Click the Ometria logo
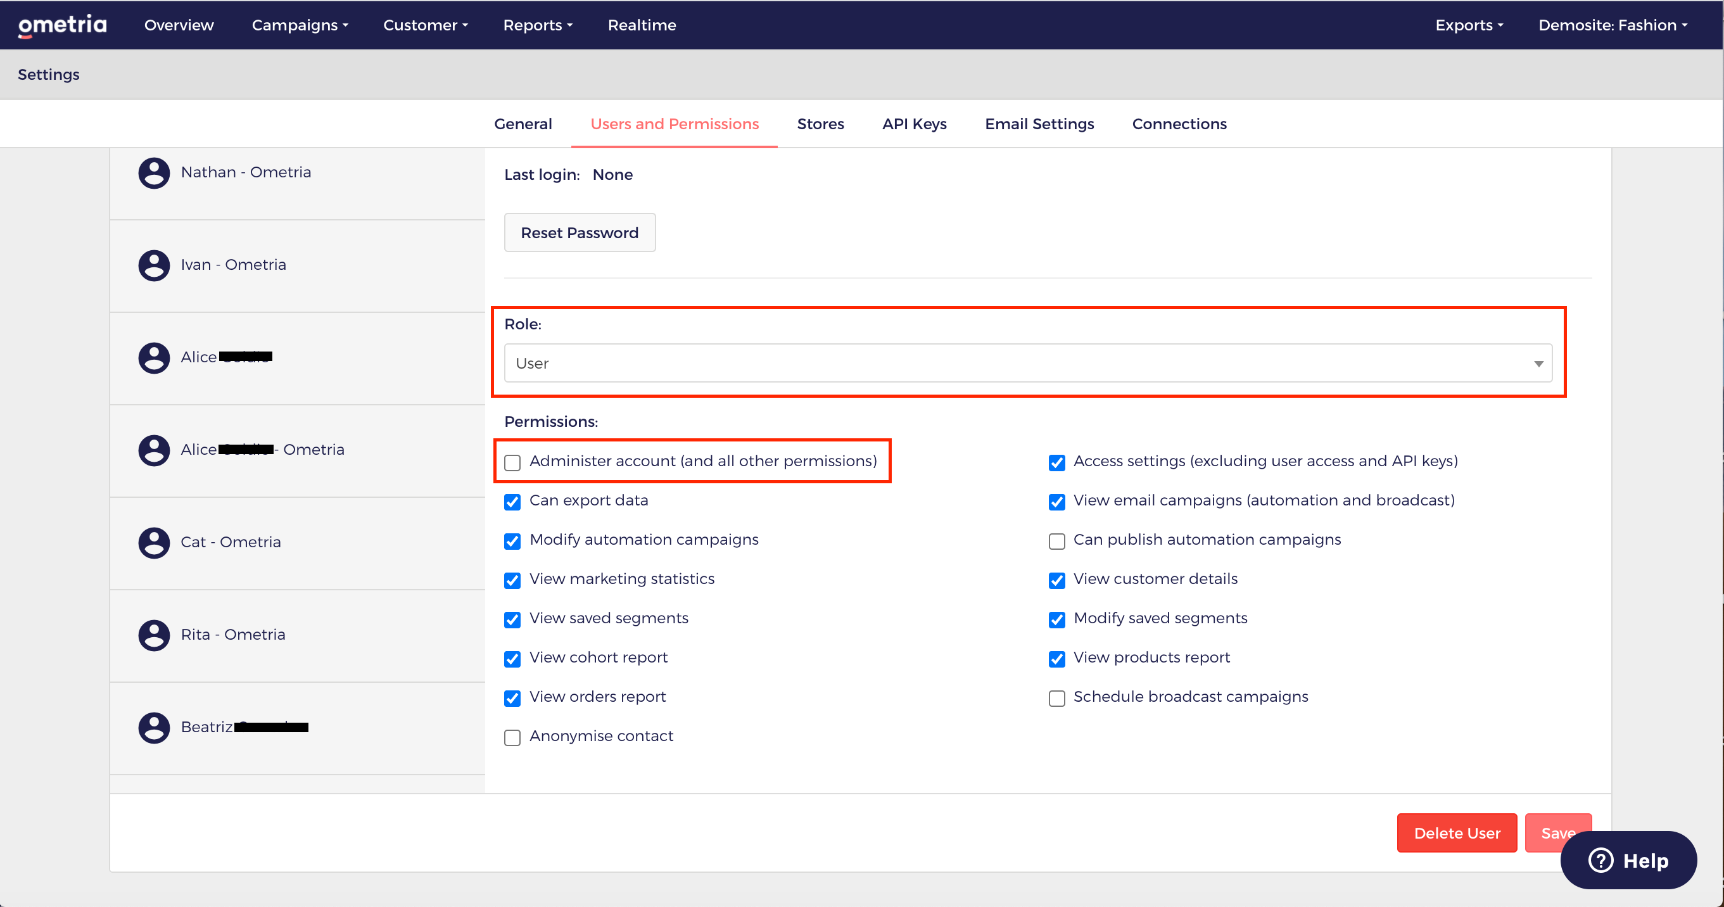 62,25
